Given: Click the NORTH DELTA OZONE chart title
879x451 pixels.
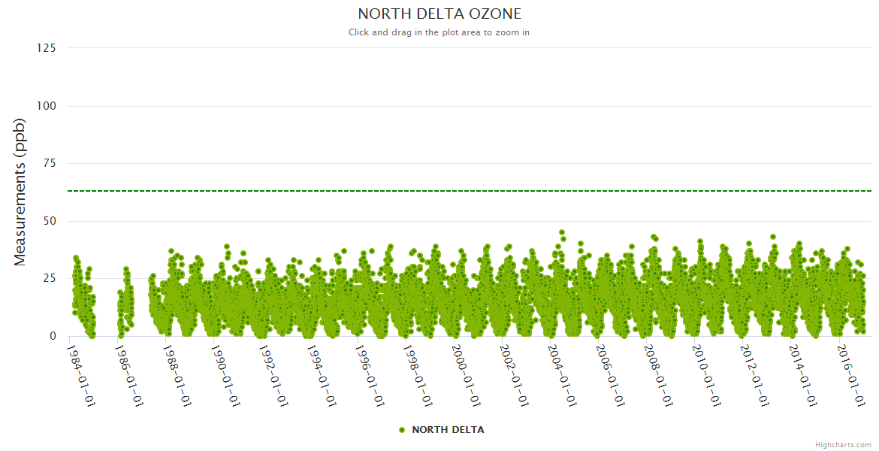Looking at the screenshot, I should [439, 14].
